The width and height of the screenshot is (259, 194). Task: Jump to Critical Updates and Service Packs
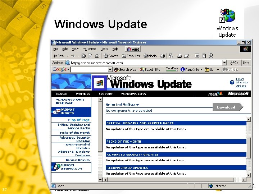(74, 126)
